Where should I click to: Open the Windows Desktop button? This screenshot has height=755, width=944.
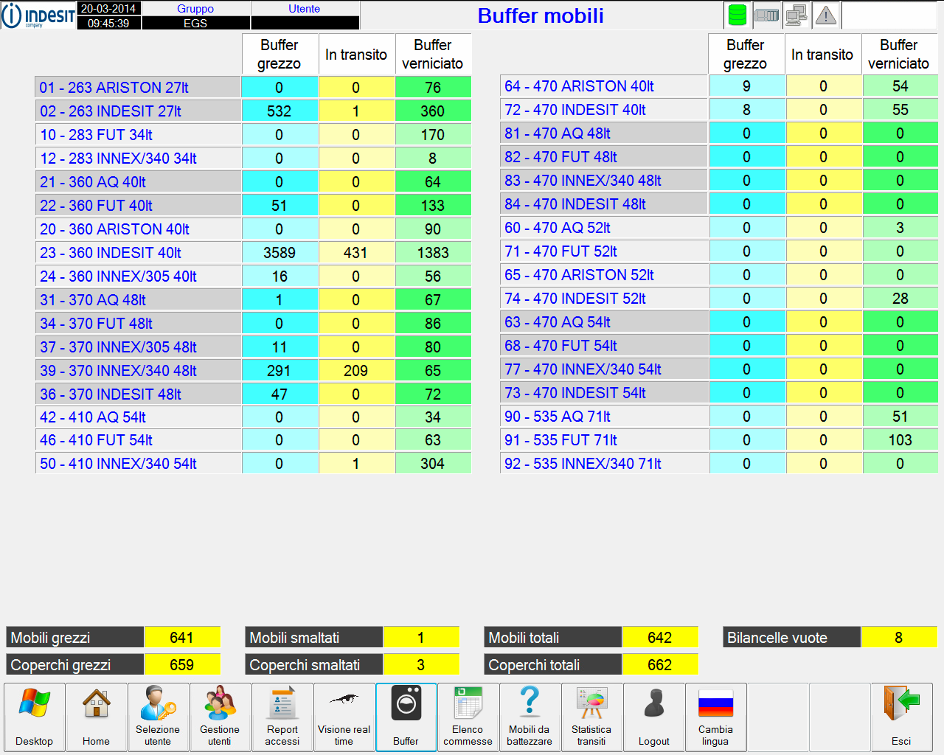pyautogui.click(x=35, y=717)
